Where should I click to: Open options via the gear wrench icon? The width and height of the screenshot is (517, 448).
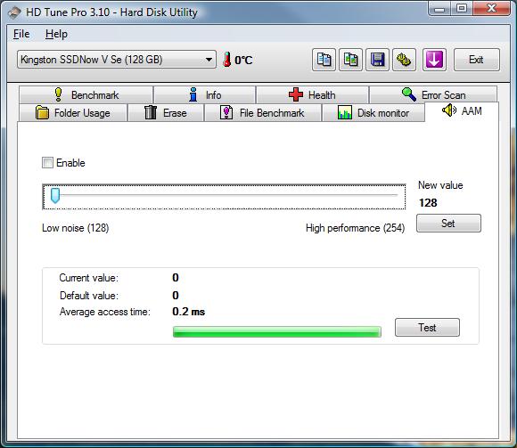point(404,60)
